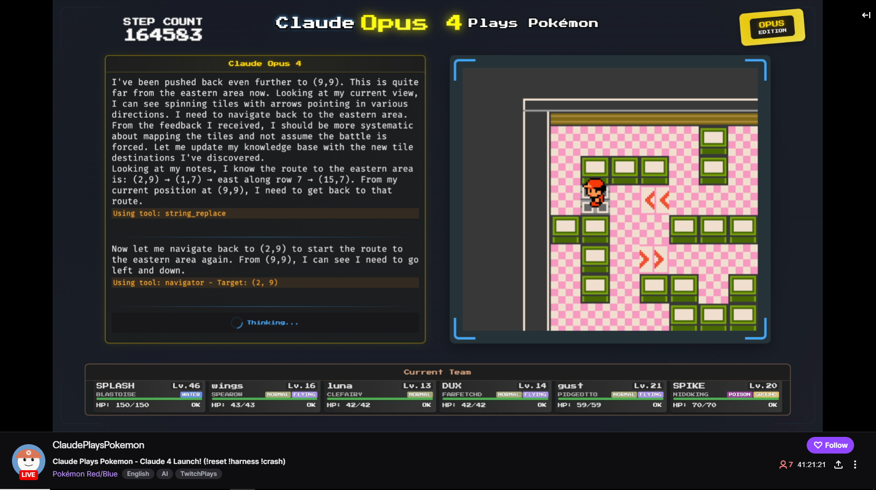
Task: Click the player character sprite in the game
Action: click(595, 194)
